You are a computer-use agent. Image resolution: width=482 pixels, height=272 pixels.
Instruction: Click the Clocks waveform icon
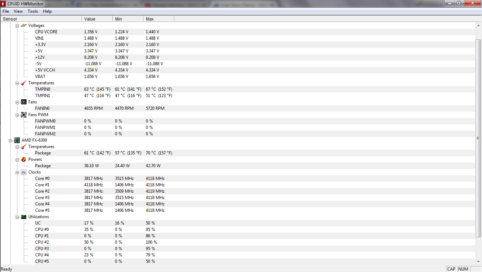pos(24,172)
